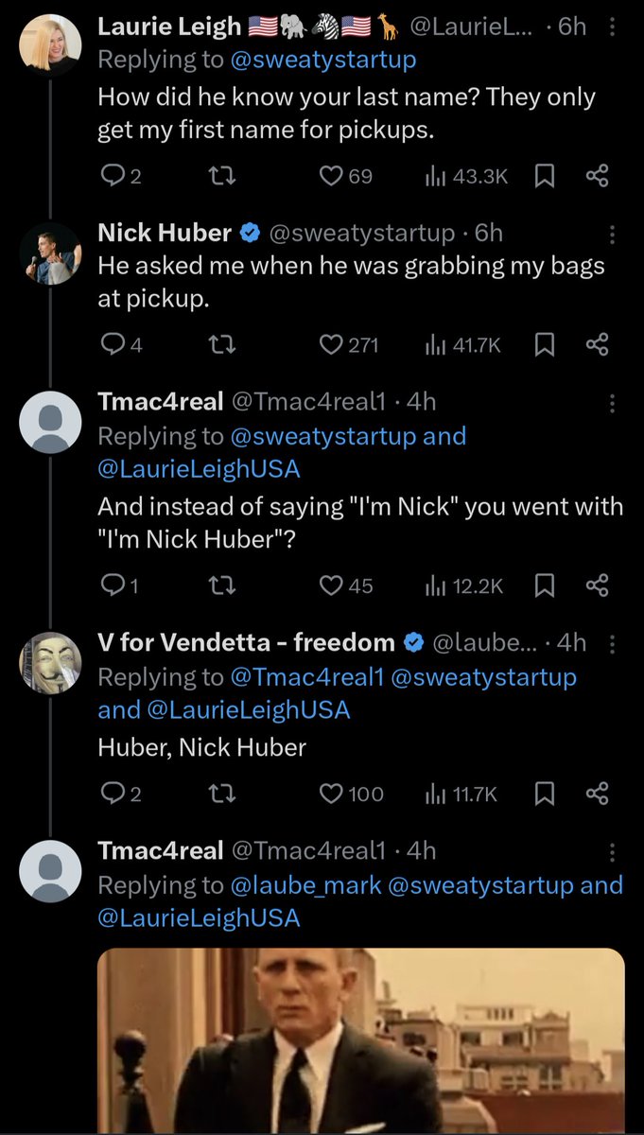Open more options on Nick Huber's tweet
644x1135 pixels.
[612, 234]
